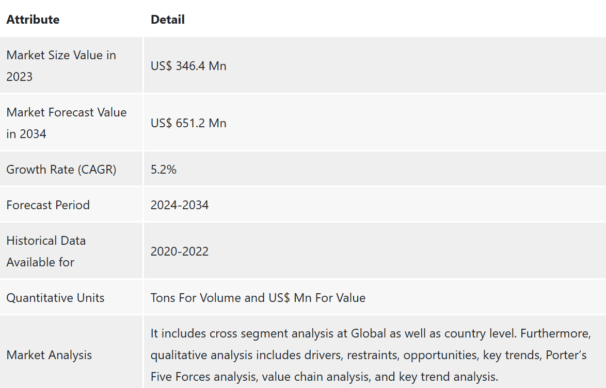Viewport: 606px width, 388px height.
Task: Select the Market Forecast Value in 2034 cell
Action: 66,123
